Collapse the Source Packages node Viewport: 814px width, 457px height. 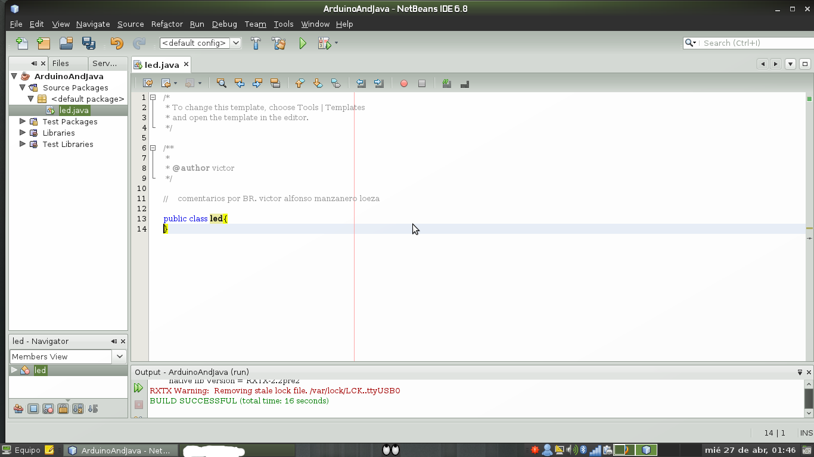pyautogui.click(x=23, y=87)
